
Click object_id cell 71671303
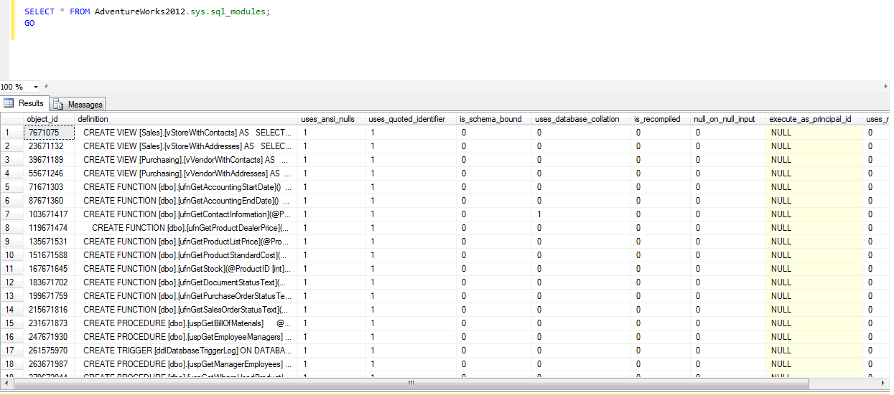click(48, 187)
